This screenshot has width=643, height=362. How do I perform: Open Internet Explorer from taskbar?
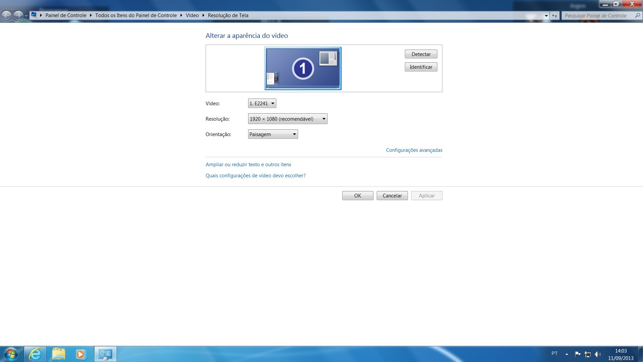(35, 354)
